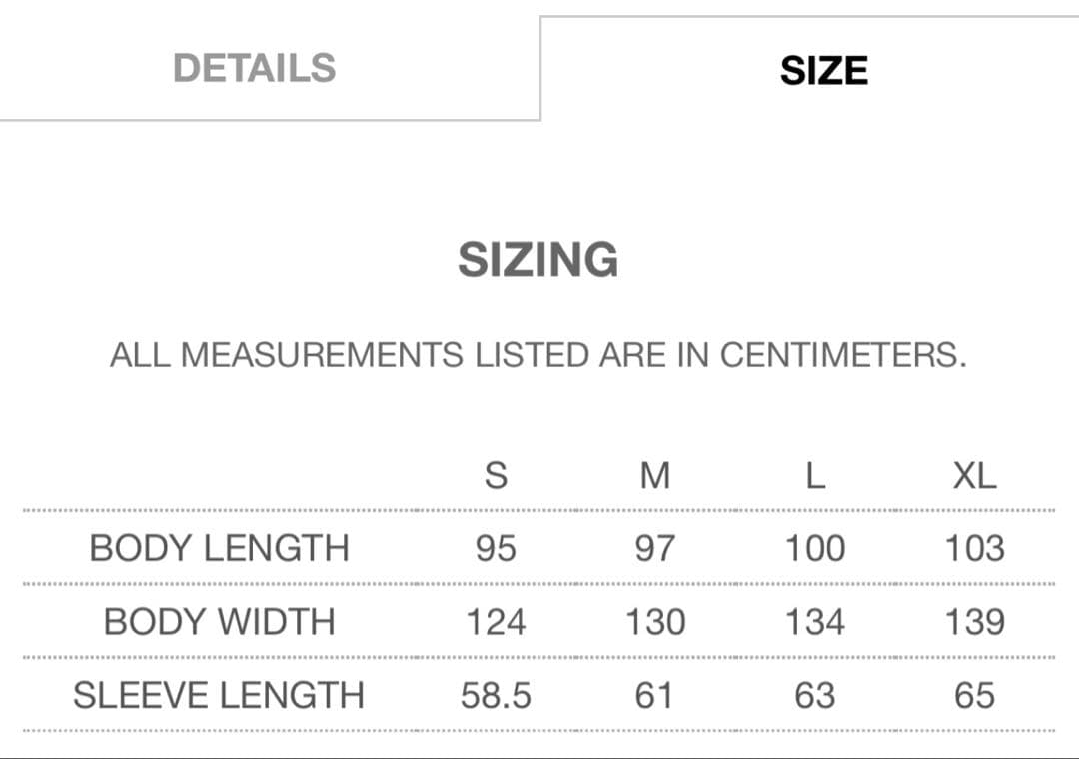Click body width value 134 for L
The width and height of the screenshot is (1079, 759).
click(x=815, y=622)
